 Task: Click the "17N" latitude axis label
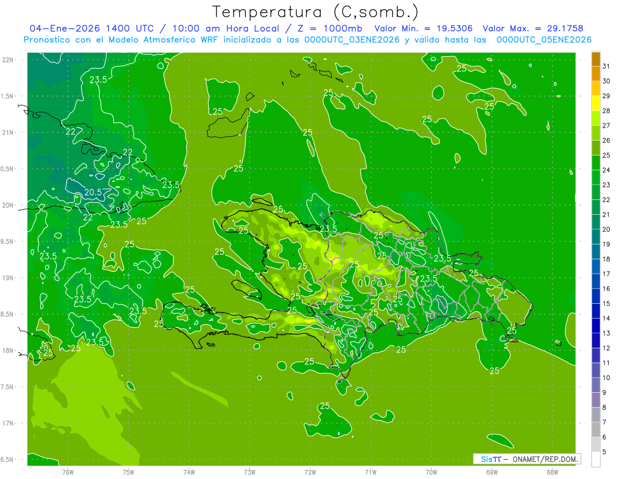pyautogui.click(x=8, y=423)
